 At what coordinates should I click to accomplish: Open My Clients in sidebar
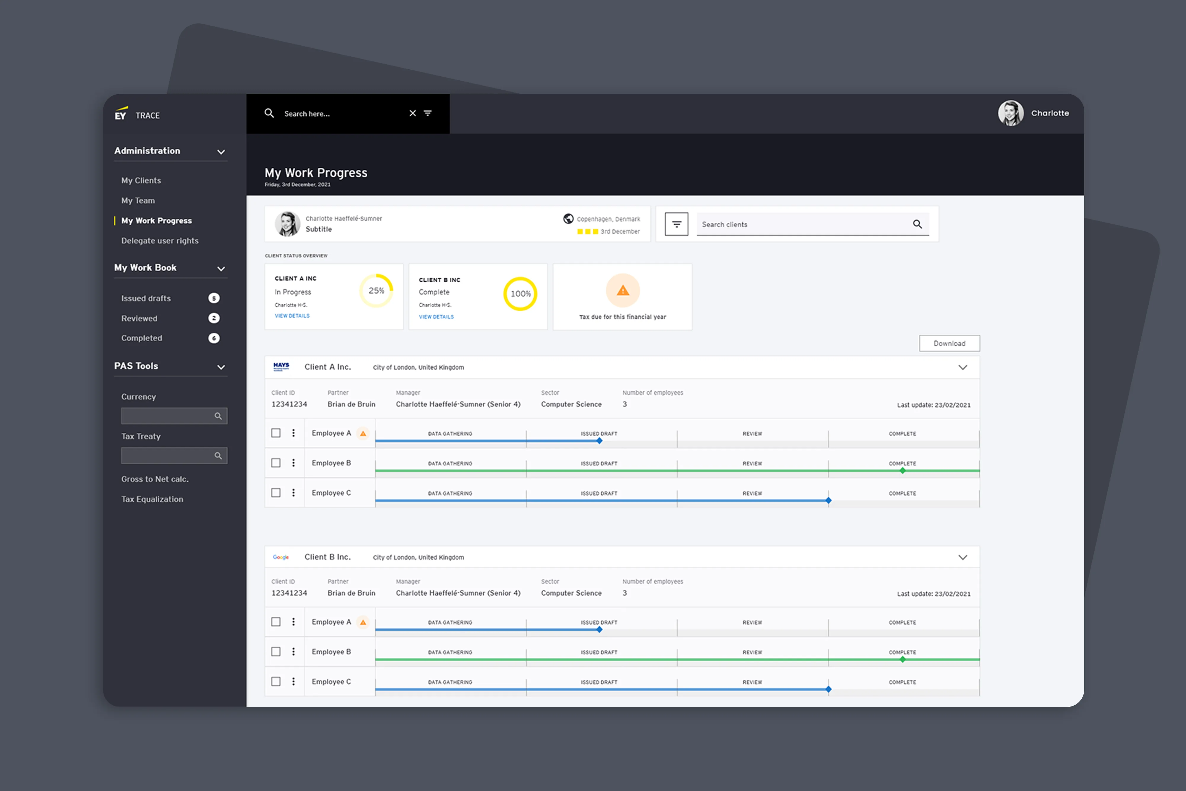coord(141,180)
